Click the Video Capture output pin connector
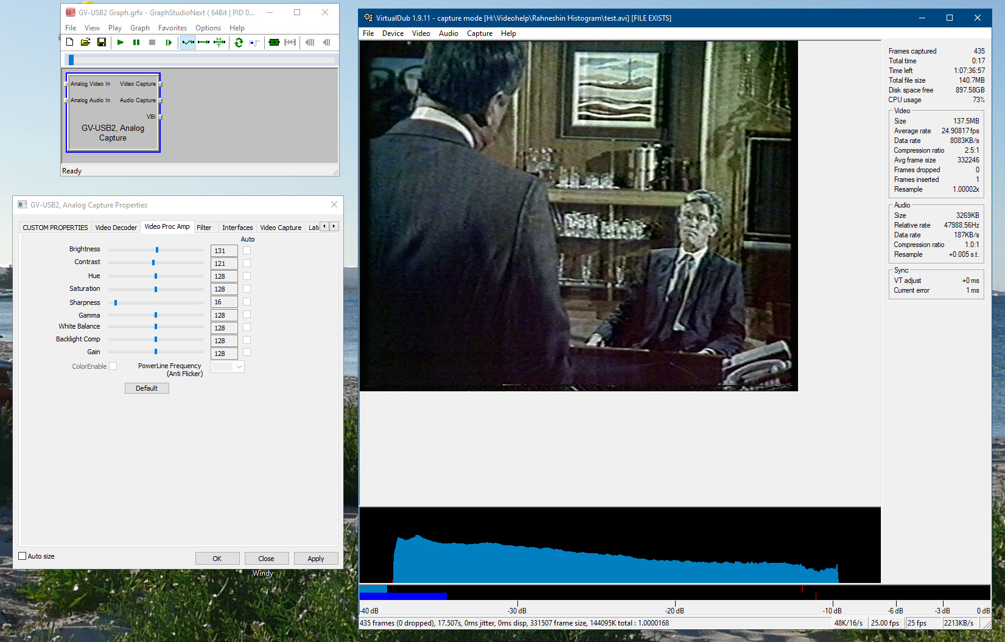 (x=160, y=84)
